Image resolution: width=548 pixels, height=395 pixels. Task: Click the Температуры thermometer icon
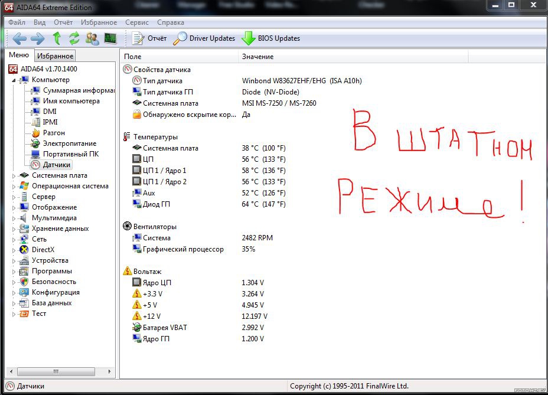(x=127, y=136)
